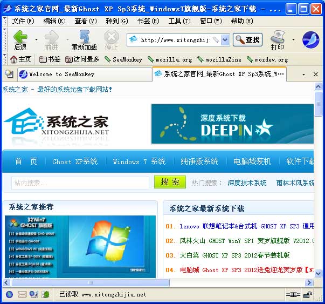This screenshot has width=325, height=304.
Task: Click the vertical scrollbar down arrow
Action: [x=318, y=273]
